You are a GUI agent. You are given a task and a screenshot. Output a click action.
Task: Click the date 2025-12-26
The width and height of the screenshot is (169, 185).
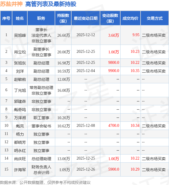coord(86,169)
